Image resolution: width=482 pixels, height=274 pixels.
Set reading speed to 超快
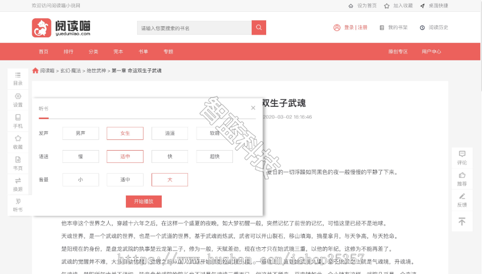[215, 156]
